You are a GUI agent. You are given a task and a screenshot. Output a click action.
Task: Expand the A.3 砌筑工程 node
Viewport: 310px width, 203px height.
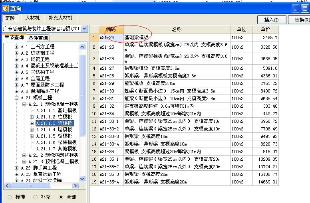click(x=17, y=59)
